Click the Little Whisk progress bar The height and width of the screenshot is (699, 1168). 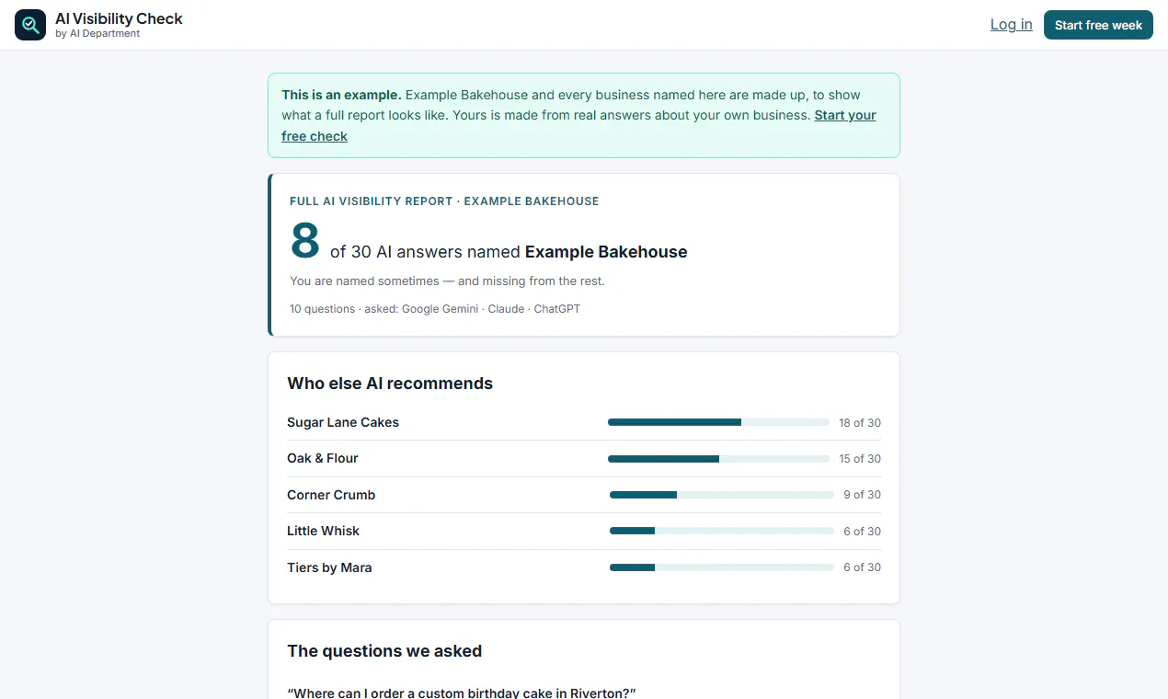point(722,531)
